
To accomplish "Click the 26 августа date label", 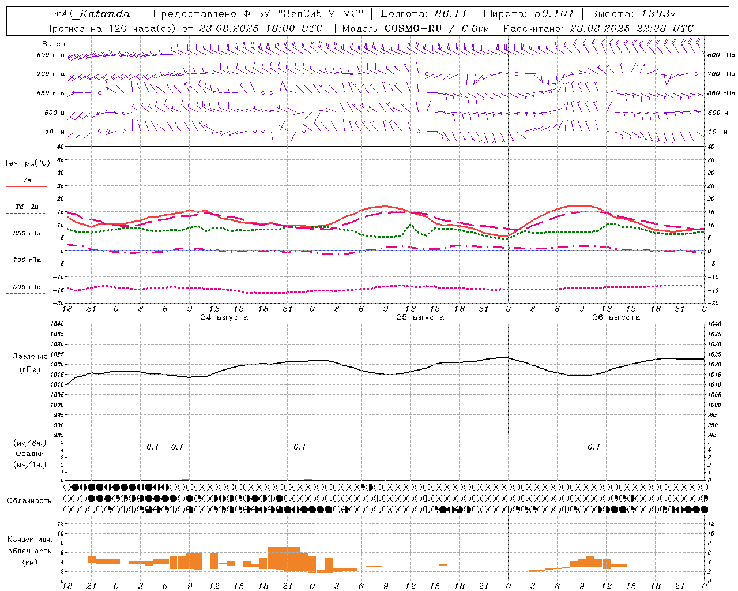I will point(616,317).
